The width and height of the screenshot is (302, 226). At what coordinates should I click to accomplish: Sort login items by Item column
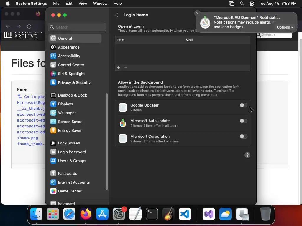coord(121,40)
